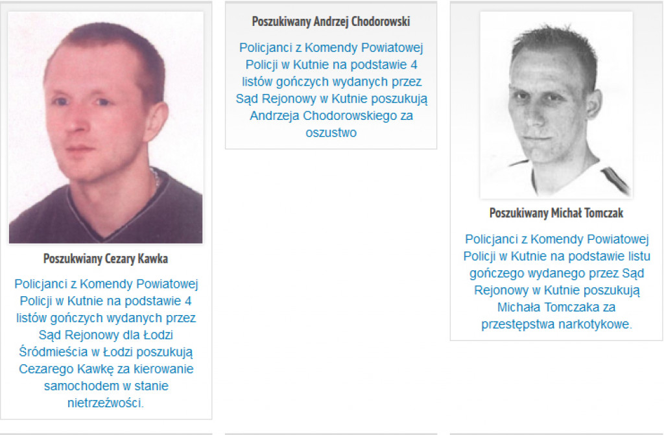Click the 'Sąd Rejonowy dla Łodzi' link line
The width and height of the screenshot is (664, 435).
coord(106,335)
